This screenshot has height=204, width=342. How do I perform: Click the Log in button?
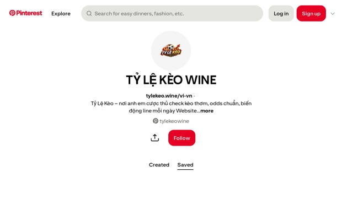281,14
